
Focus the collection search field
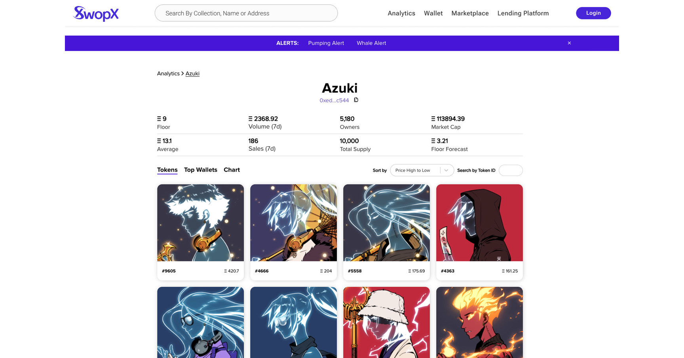tap(246, 13)
